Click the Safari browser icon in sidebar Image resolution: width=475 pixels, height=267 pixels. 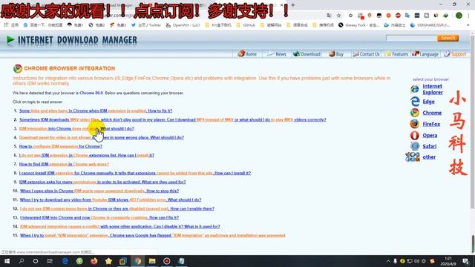click(x=415, y=146)
